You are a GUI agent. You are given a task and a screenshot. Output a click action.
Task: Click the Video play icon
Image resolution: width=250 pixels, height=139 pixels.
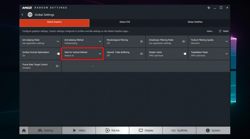74,130
